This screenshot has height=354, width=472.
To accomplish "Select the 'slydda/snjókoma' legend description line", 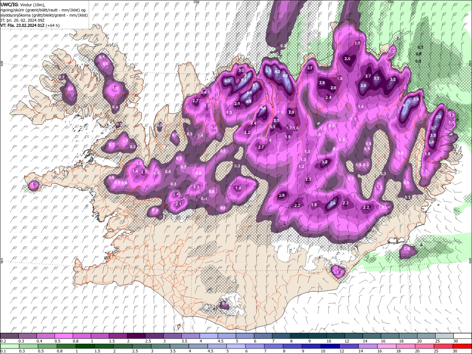I will coord(44,15).
